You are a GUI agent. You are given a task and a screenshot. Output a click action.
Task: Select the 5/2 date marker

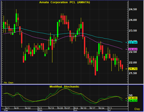40,108
